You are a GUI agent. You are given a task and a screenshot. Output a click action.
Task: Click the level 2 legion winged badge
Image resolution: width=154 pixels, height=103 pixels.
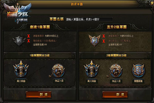click(94, 40)
